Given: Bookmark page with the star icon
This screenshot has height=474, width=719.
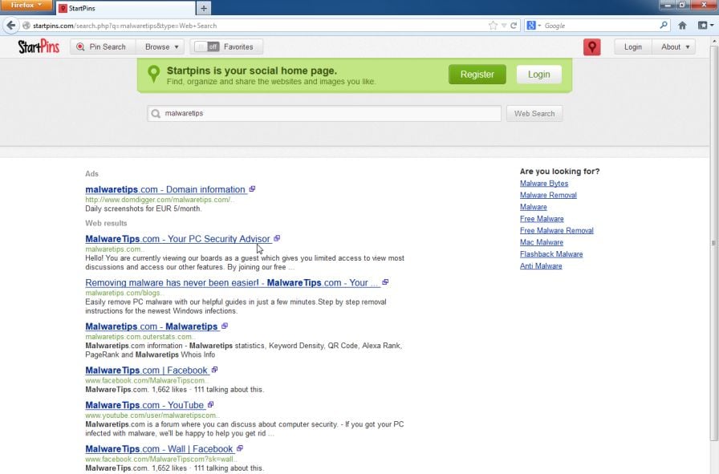Looking at the screenshot, I should point(493,26).
